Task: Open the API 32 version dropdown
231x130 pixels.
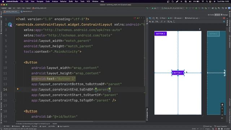Action: coord(170,18)
